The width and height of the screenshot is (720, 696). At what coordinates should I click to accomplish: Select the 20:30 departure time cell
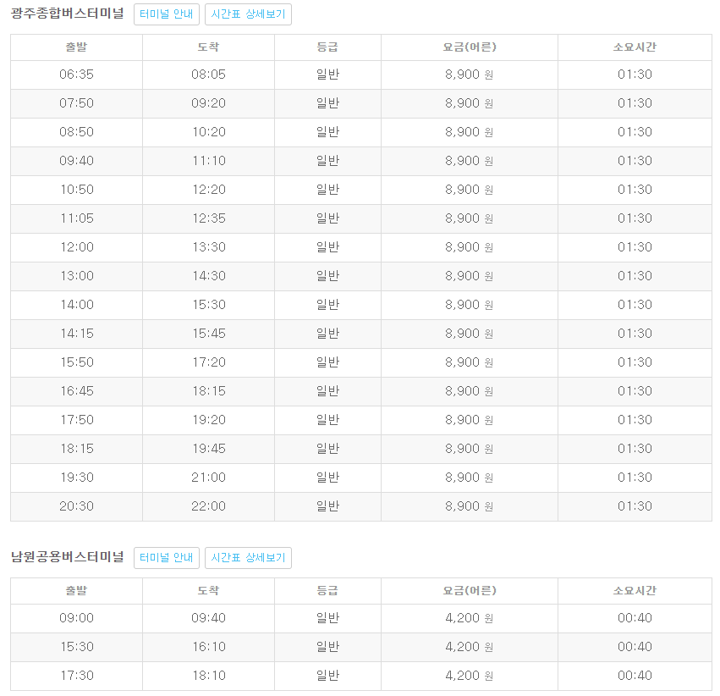pyautogui.click(x=77, y=506)
